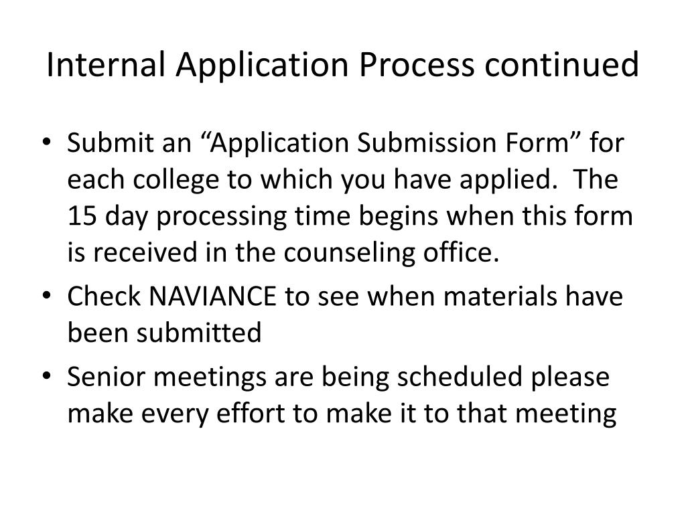Click the words 'processing time'

[x=254, y=218]
